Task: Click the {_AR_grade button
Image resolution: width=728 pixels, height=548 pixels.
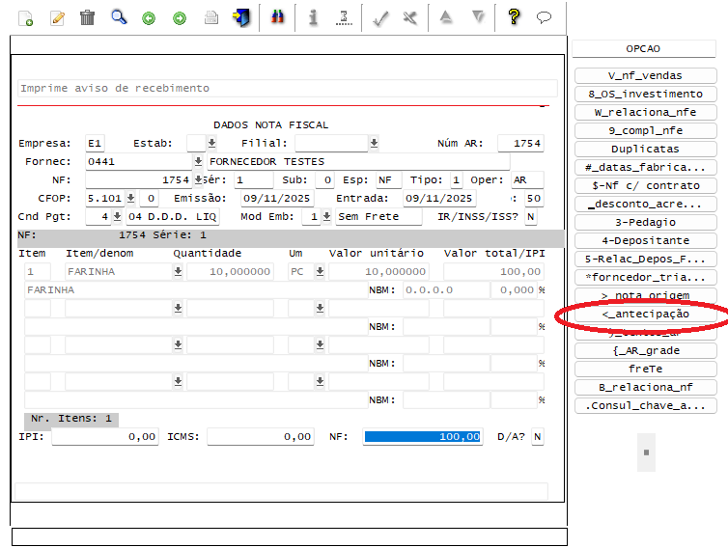Action: click(645, 351)
